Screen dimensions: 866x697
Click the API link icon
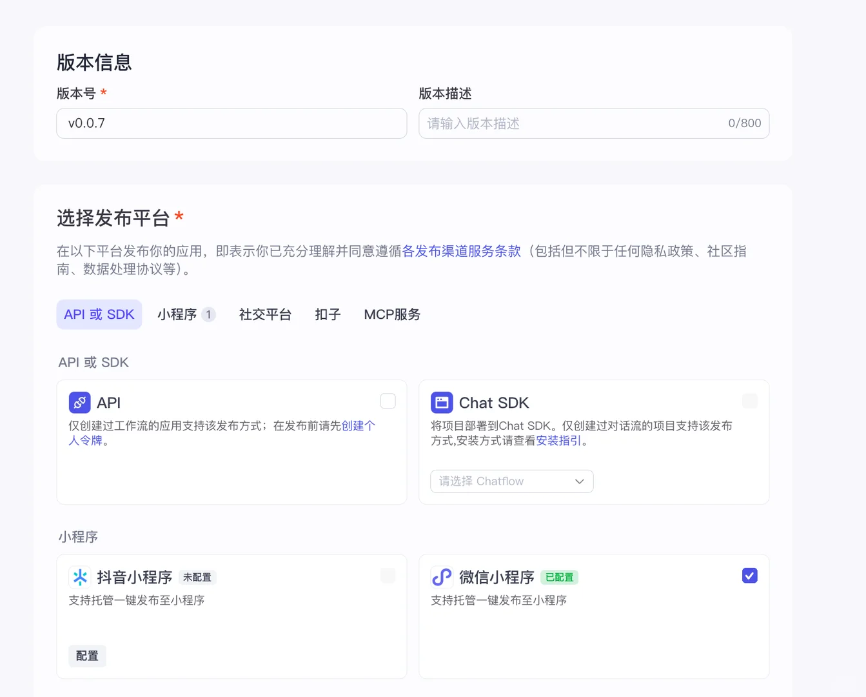[x=80, y=403]
